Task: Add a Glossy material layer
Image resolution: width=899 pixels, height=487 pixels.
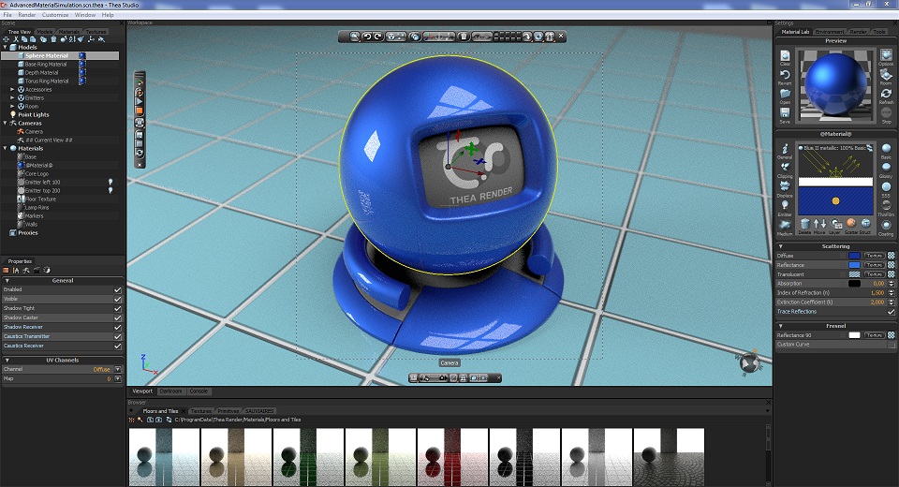Action: pyautogui.click(x=887, y=168)
